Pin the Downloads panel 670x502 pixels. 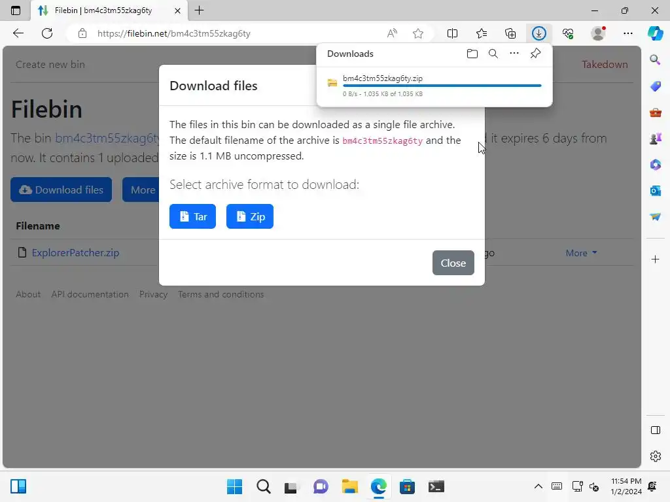535,54
